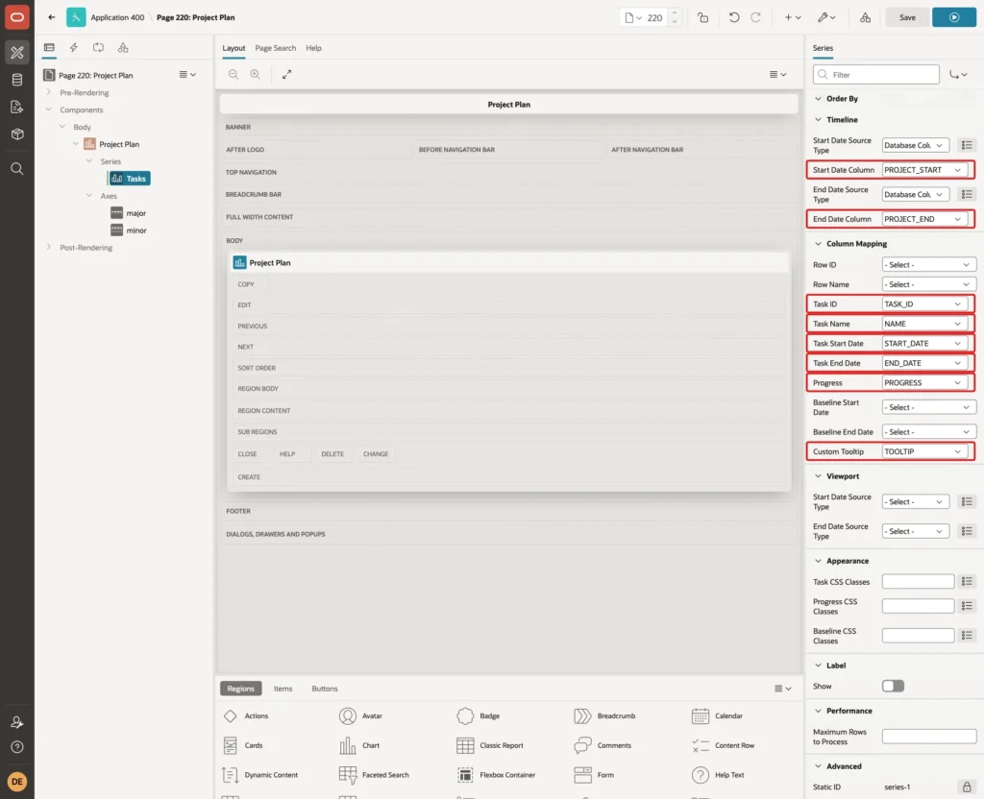Open the Gallery cube icon in sidebar
This screenshot has height=799, width=984.
[17, 133]
